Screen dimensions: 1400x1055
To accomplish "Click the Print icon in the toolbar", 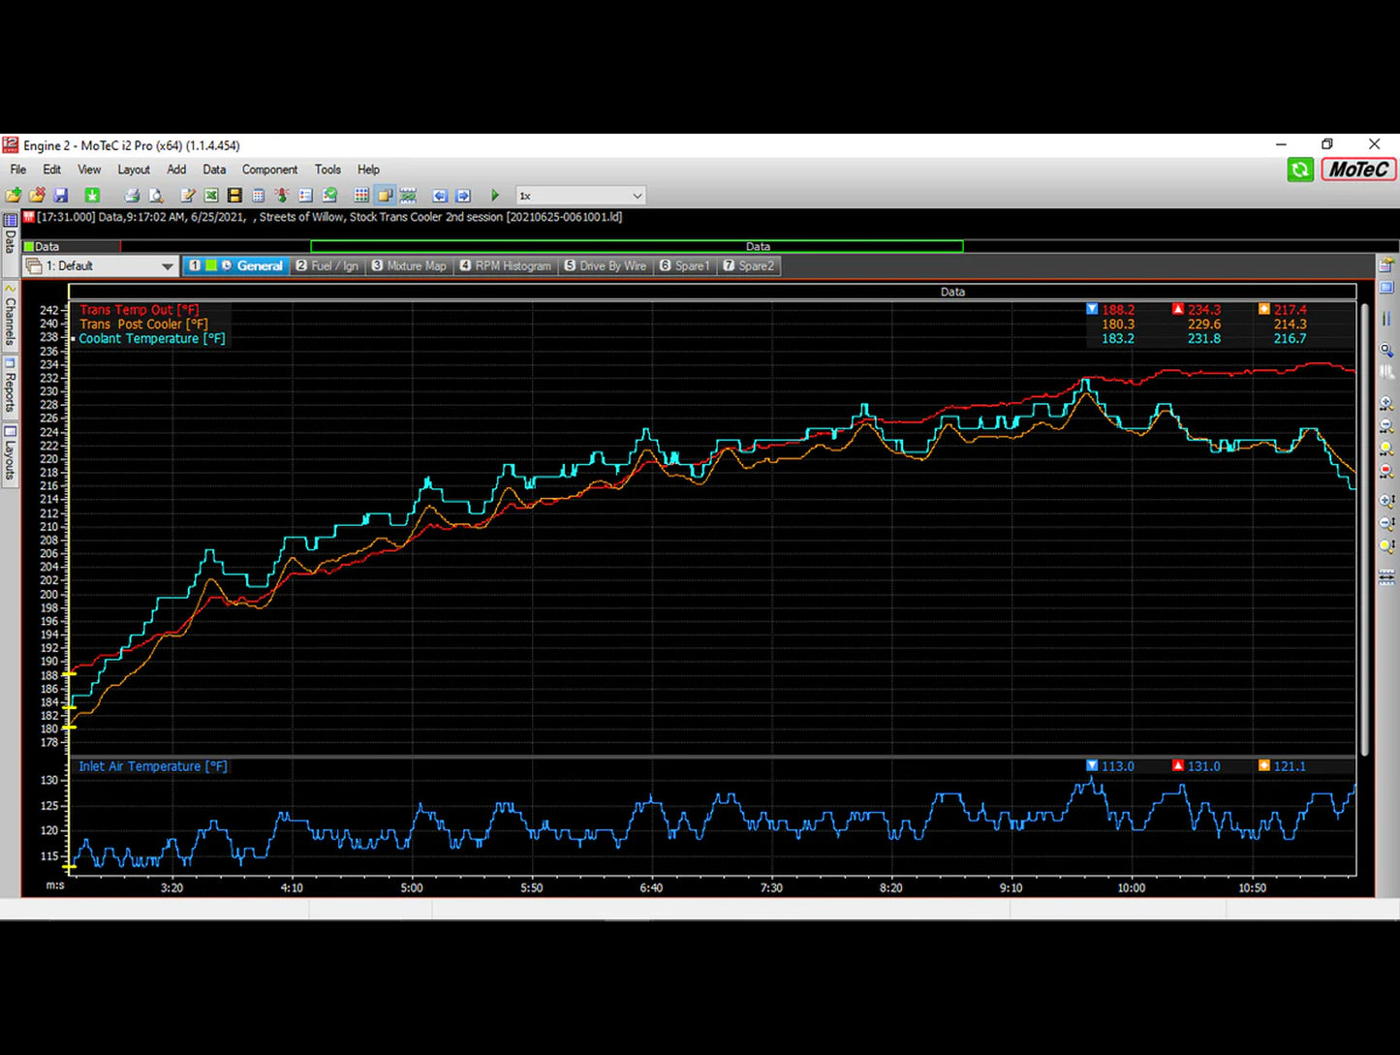I will click(132, 196).
